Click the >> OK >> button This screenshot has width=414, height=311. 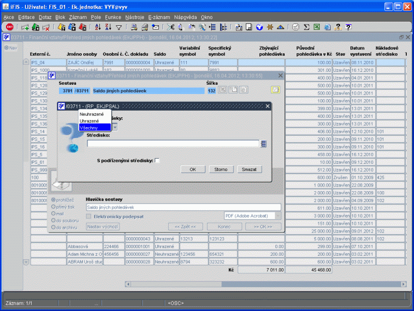tap(263, 227)
